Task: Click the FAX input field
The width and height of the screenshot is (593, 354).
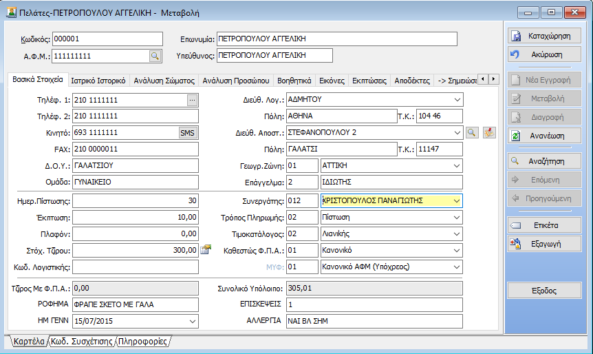Action: [x=136, y=149]
